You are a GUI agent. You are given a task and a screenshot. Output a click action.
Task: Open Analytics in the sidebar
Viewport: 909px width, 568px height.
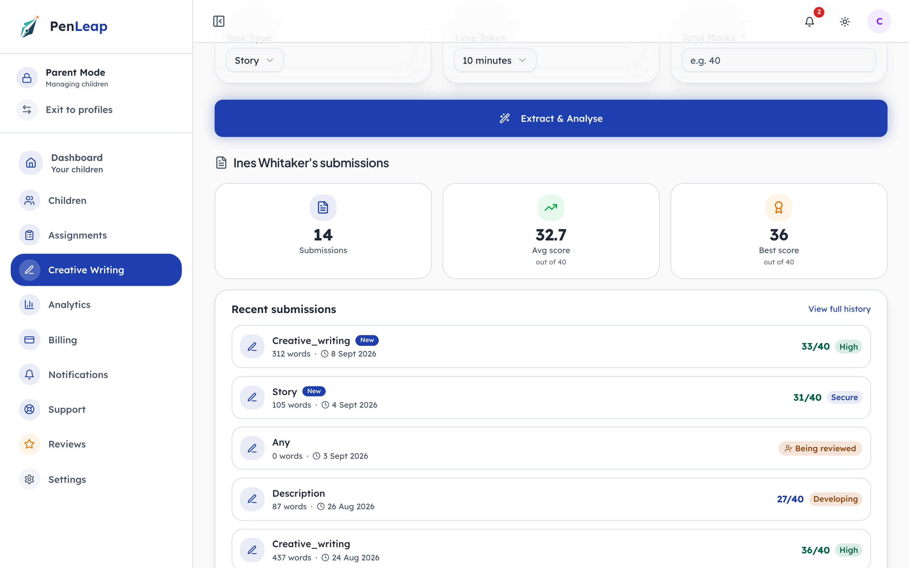tap(96, 305)
